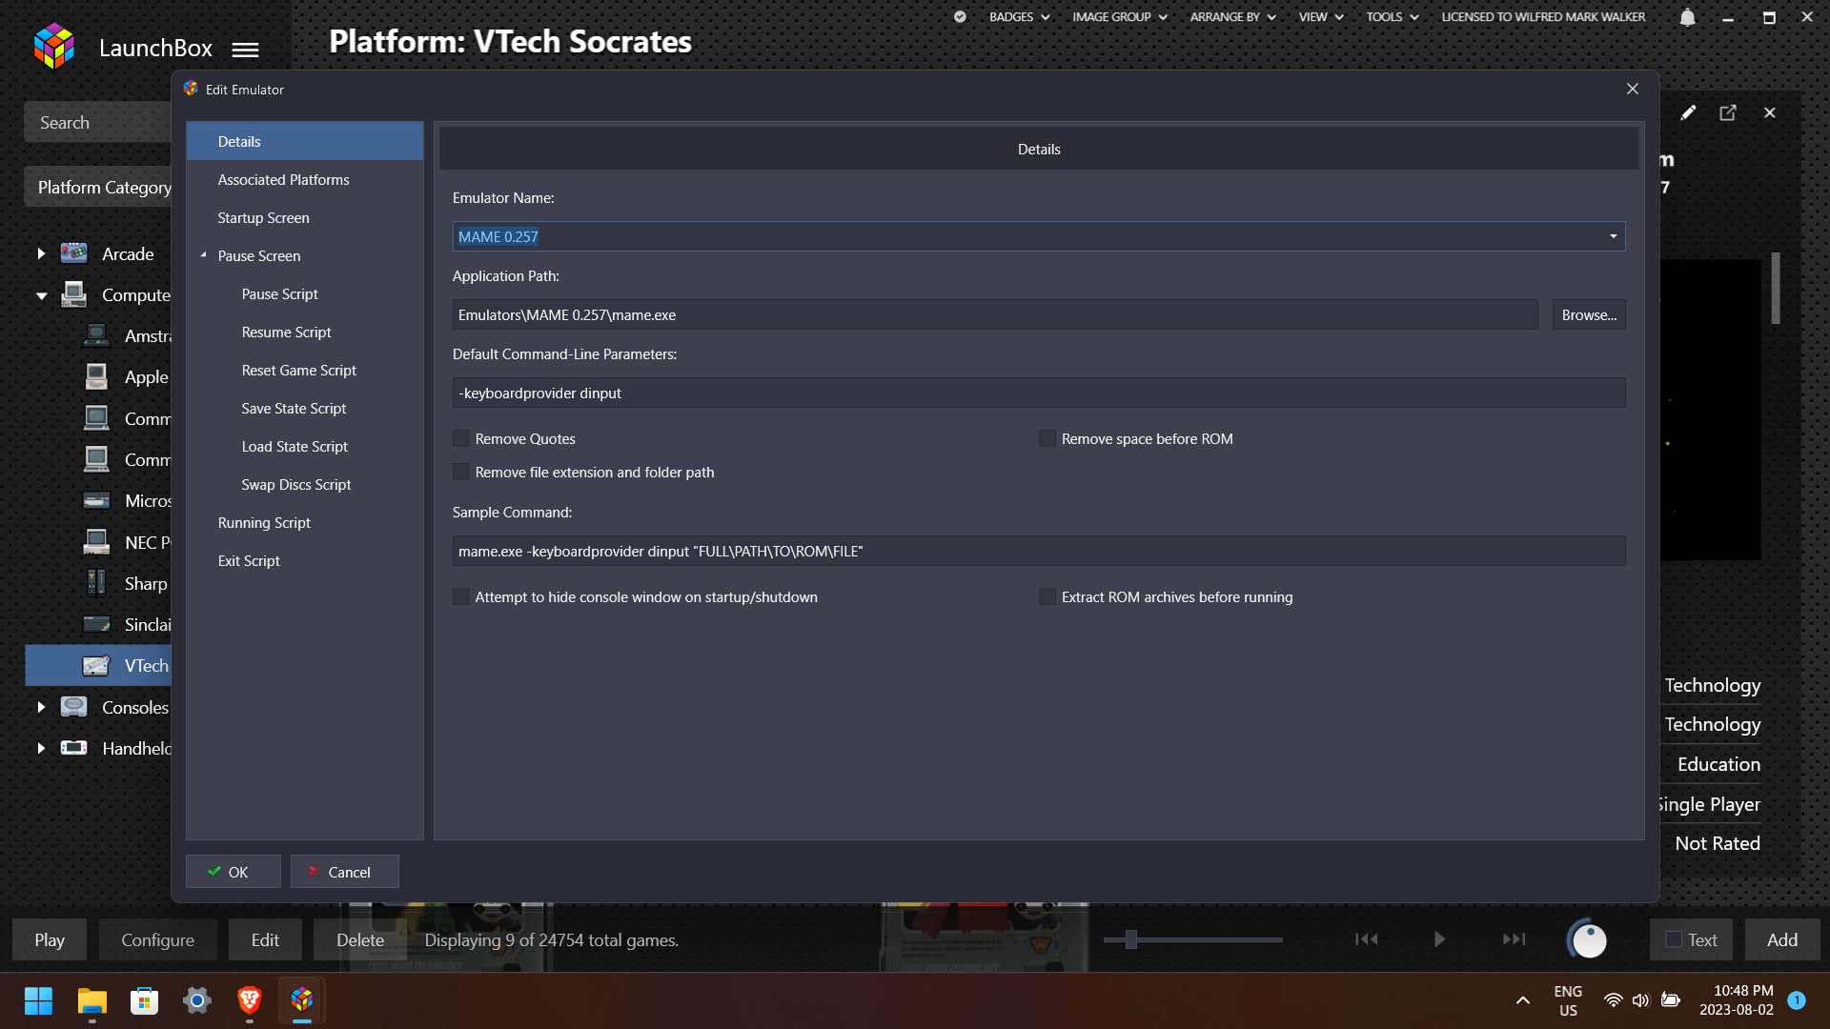
Task: Open the Arrange By dropdown menu
Action: [x=1232, y=17]
